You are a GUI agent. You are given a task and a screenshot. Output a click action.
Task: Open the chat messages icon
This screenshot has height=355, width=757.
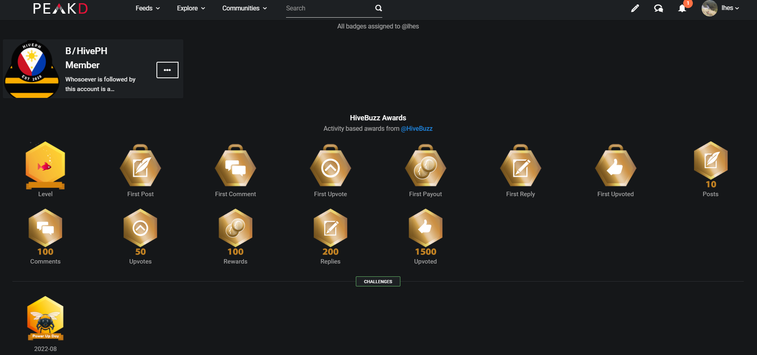(658, 8)
